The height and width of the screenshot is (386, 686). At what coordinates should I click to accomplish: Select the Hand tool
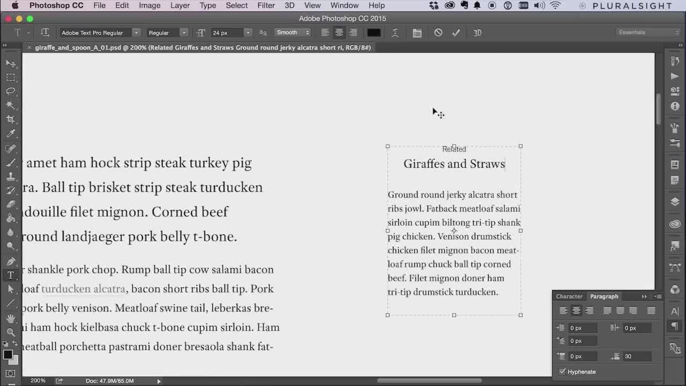(x=10, y=318)
